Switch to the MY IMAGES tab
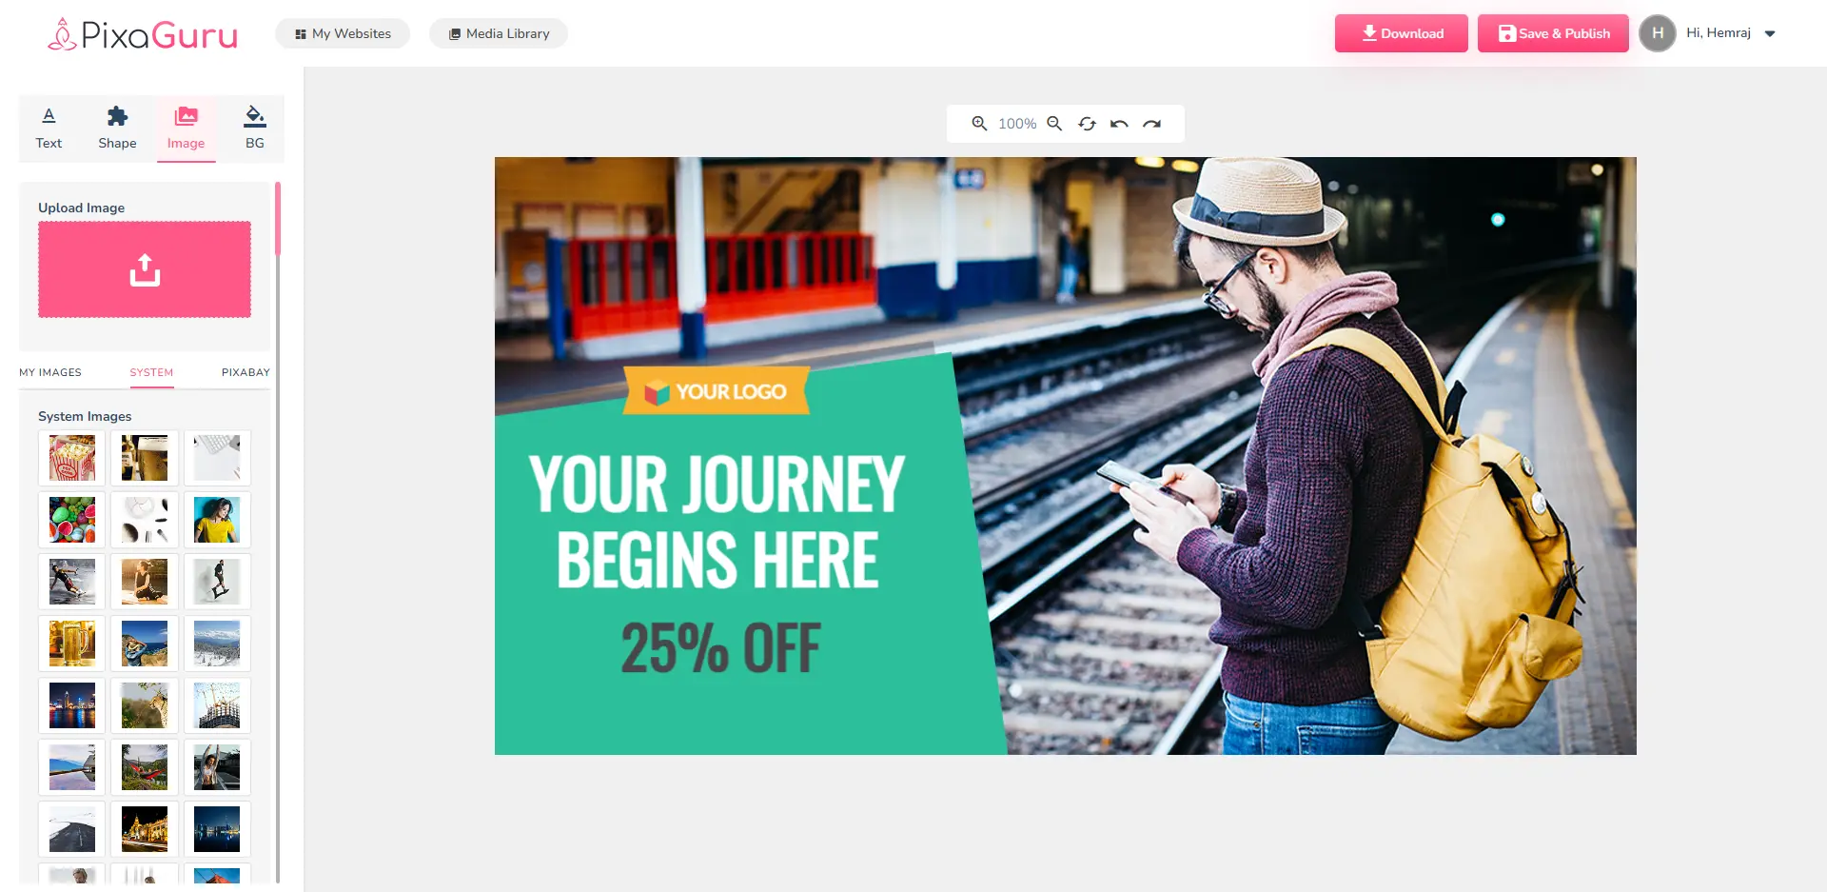Image resolution: width=1827 pixels, height=892 pixels. (x=50, y=372)
